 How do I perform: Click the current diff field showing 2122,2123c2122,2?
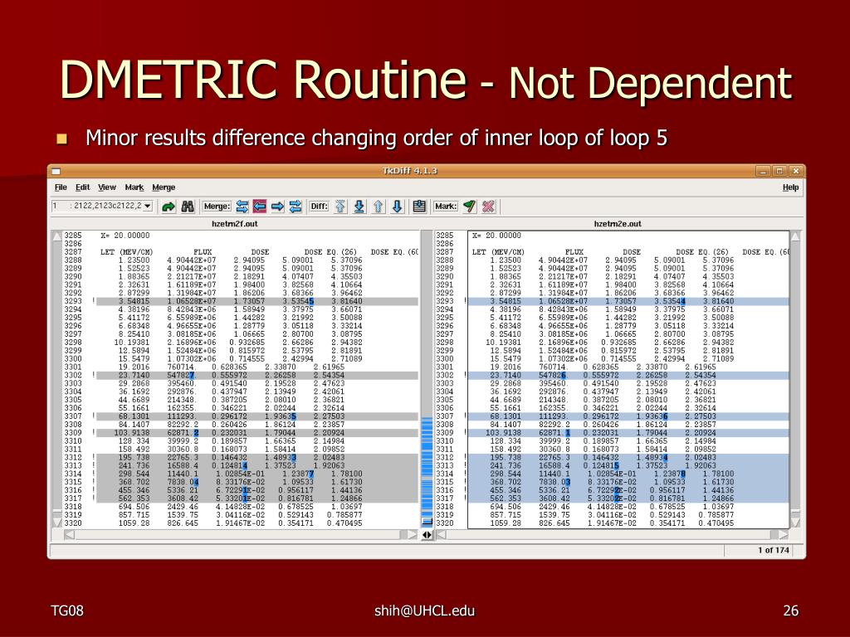tap(97, 206)
